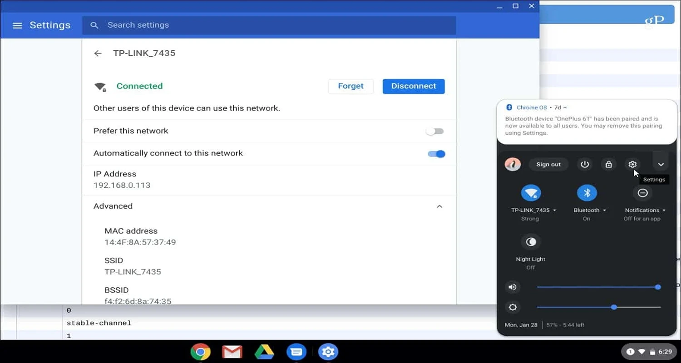The height and width of the screenshot is (363, 681).
Task: Toggle the Bluetooth round icon
Action: (x=587, y=193)
